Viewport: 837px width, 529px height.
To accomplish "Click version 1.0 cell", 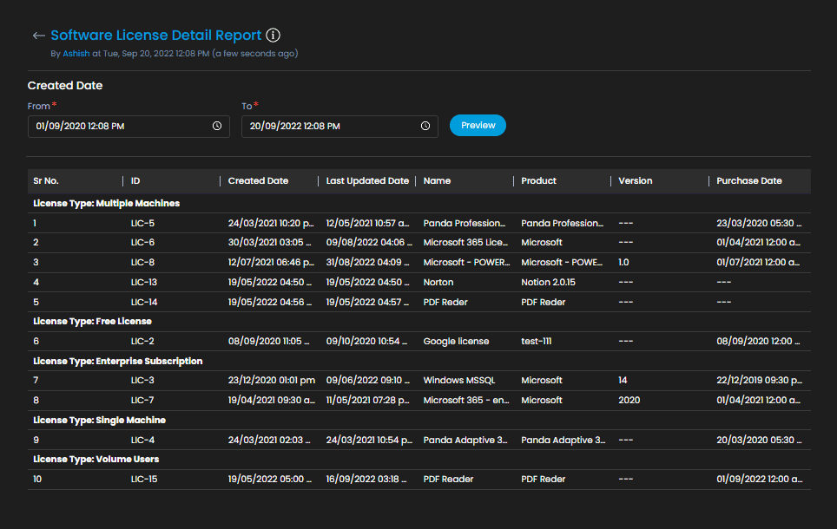I will (623, 263).
